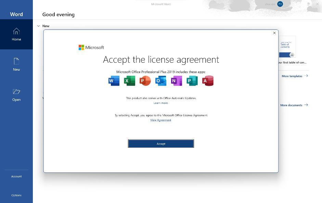Click the Word app icon in dialog
The image size is (322, 203).
click(x=114, y=81)
